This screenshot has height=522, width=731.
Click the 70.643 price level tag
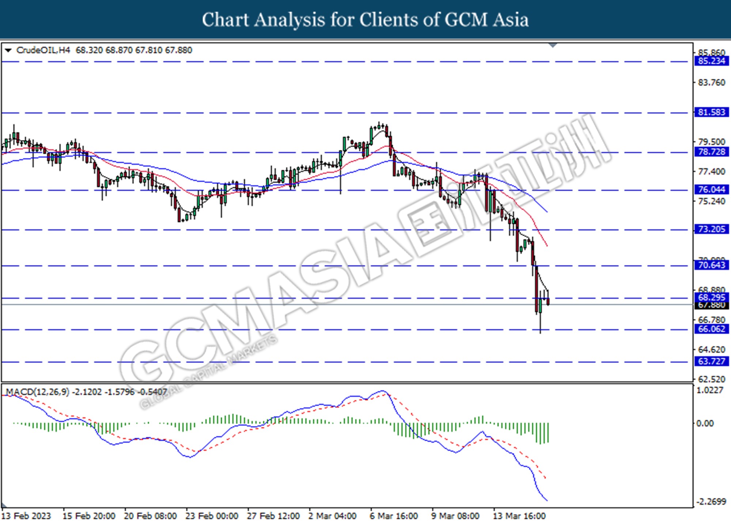pyautogui.click(x=711, y=265)
